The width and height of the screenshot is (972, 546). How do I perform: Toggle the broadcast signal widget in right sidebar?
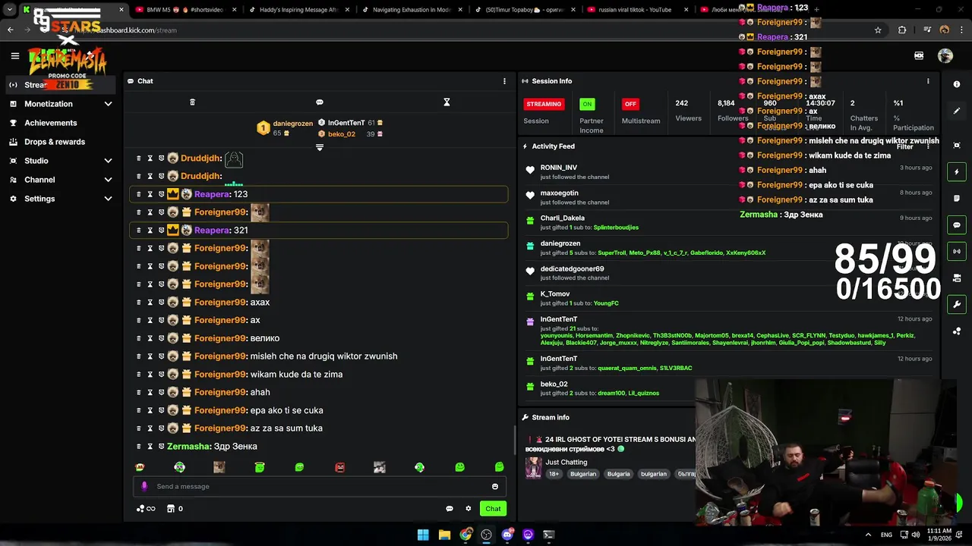coord(957,251)
